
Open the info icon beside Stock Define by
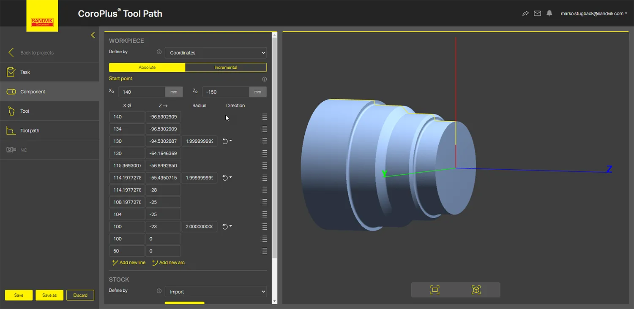pyautogui.click(x=159, y=291)
